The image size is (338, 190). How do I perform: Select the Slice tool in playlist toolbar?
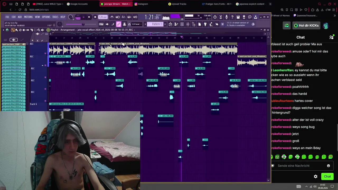click(31, 30)
